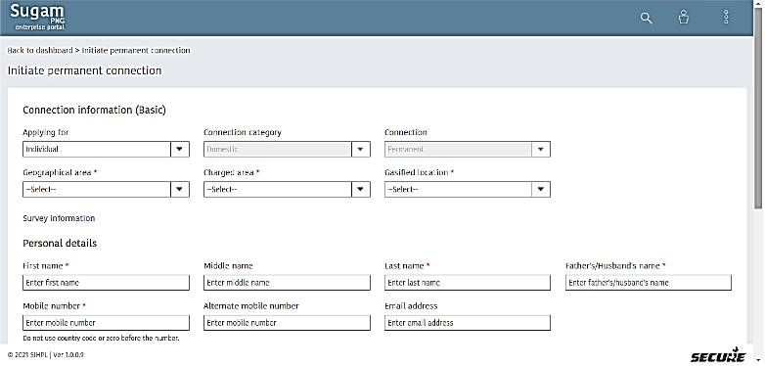Focus the Email address input field

[468, 323]
